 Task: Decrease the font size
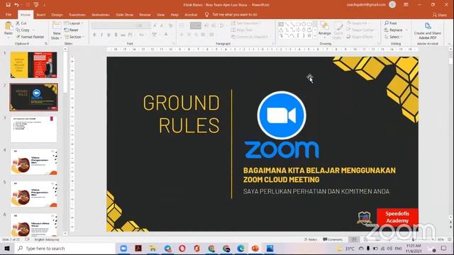162,25
